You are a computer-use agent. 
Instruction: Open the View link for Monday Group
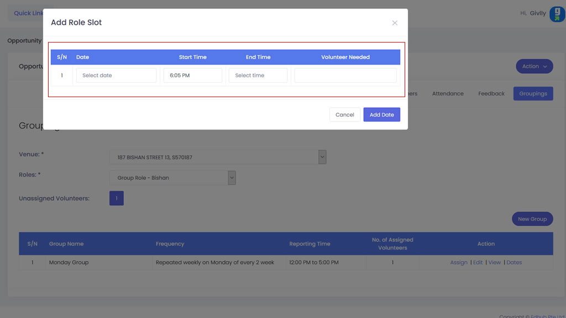click(495, 263)
